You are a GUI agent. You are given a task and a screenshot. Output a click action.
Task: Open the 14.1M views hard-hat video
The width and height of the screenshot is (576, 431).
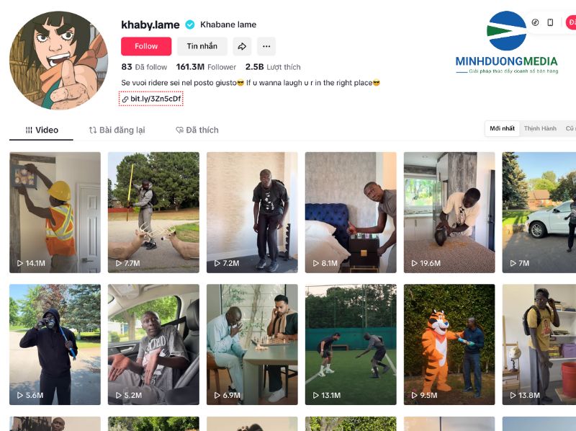(55, 212)
